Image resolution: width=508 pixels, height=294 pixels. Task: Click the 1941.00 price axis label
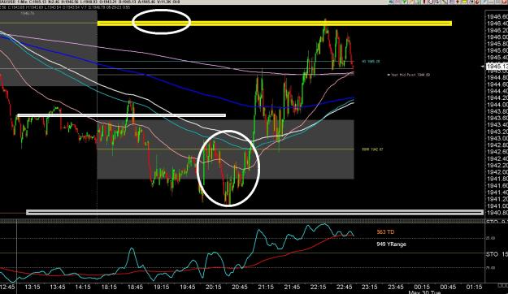497,206
